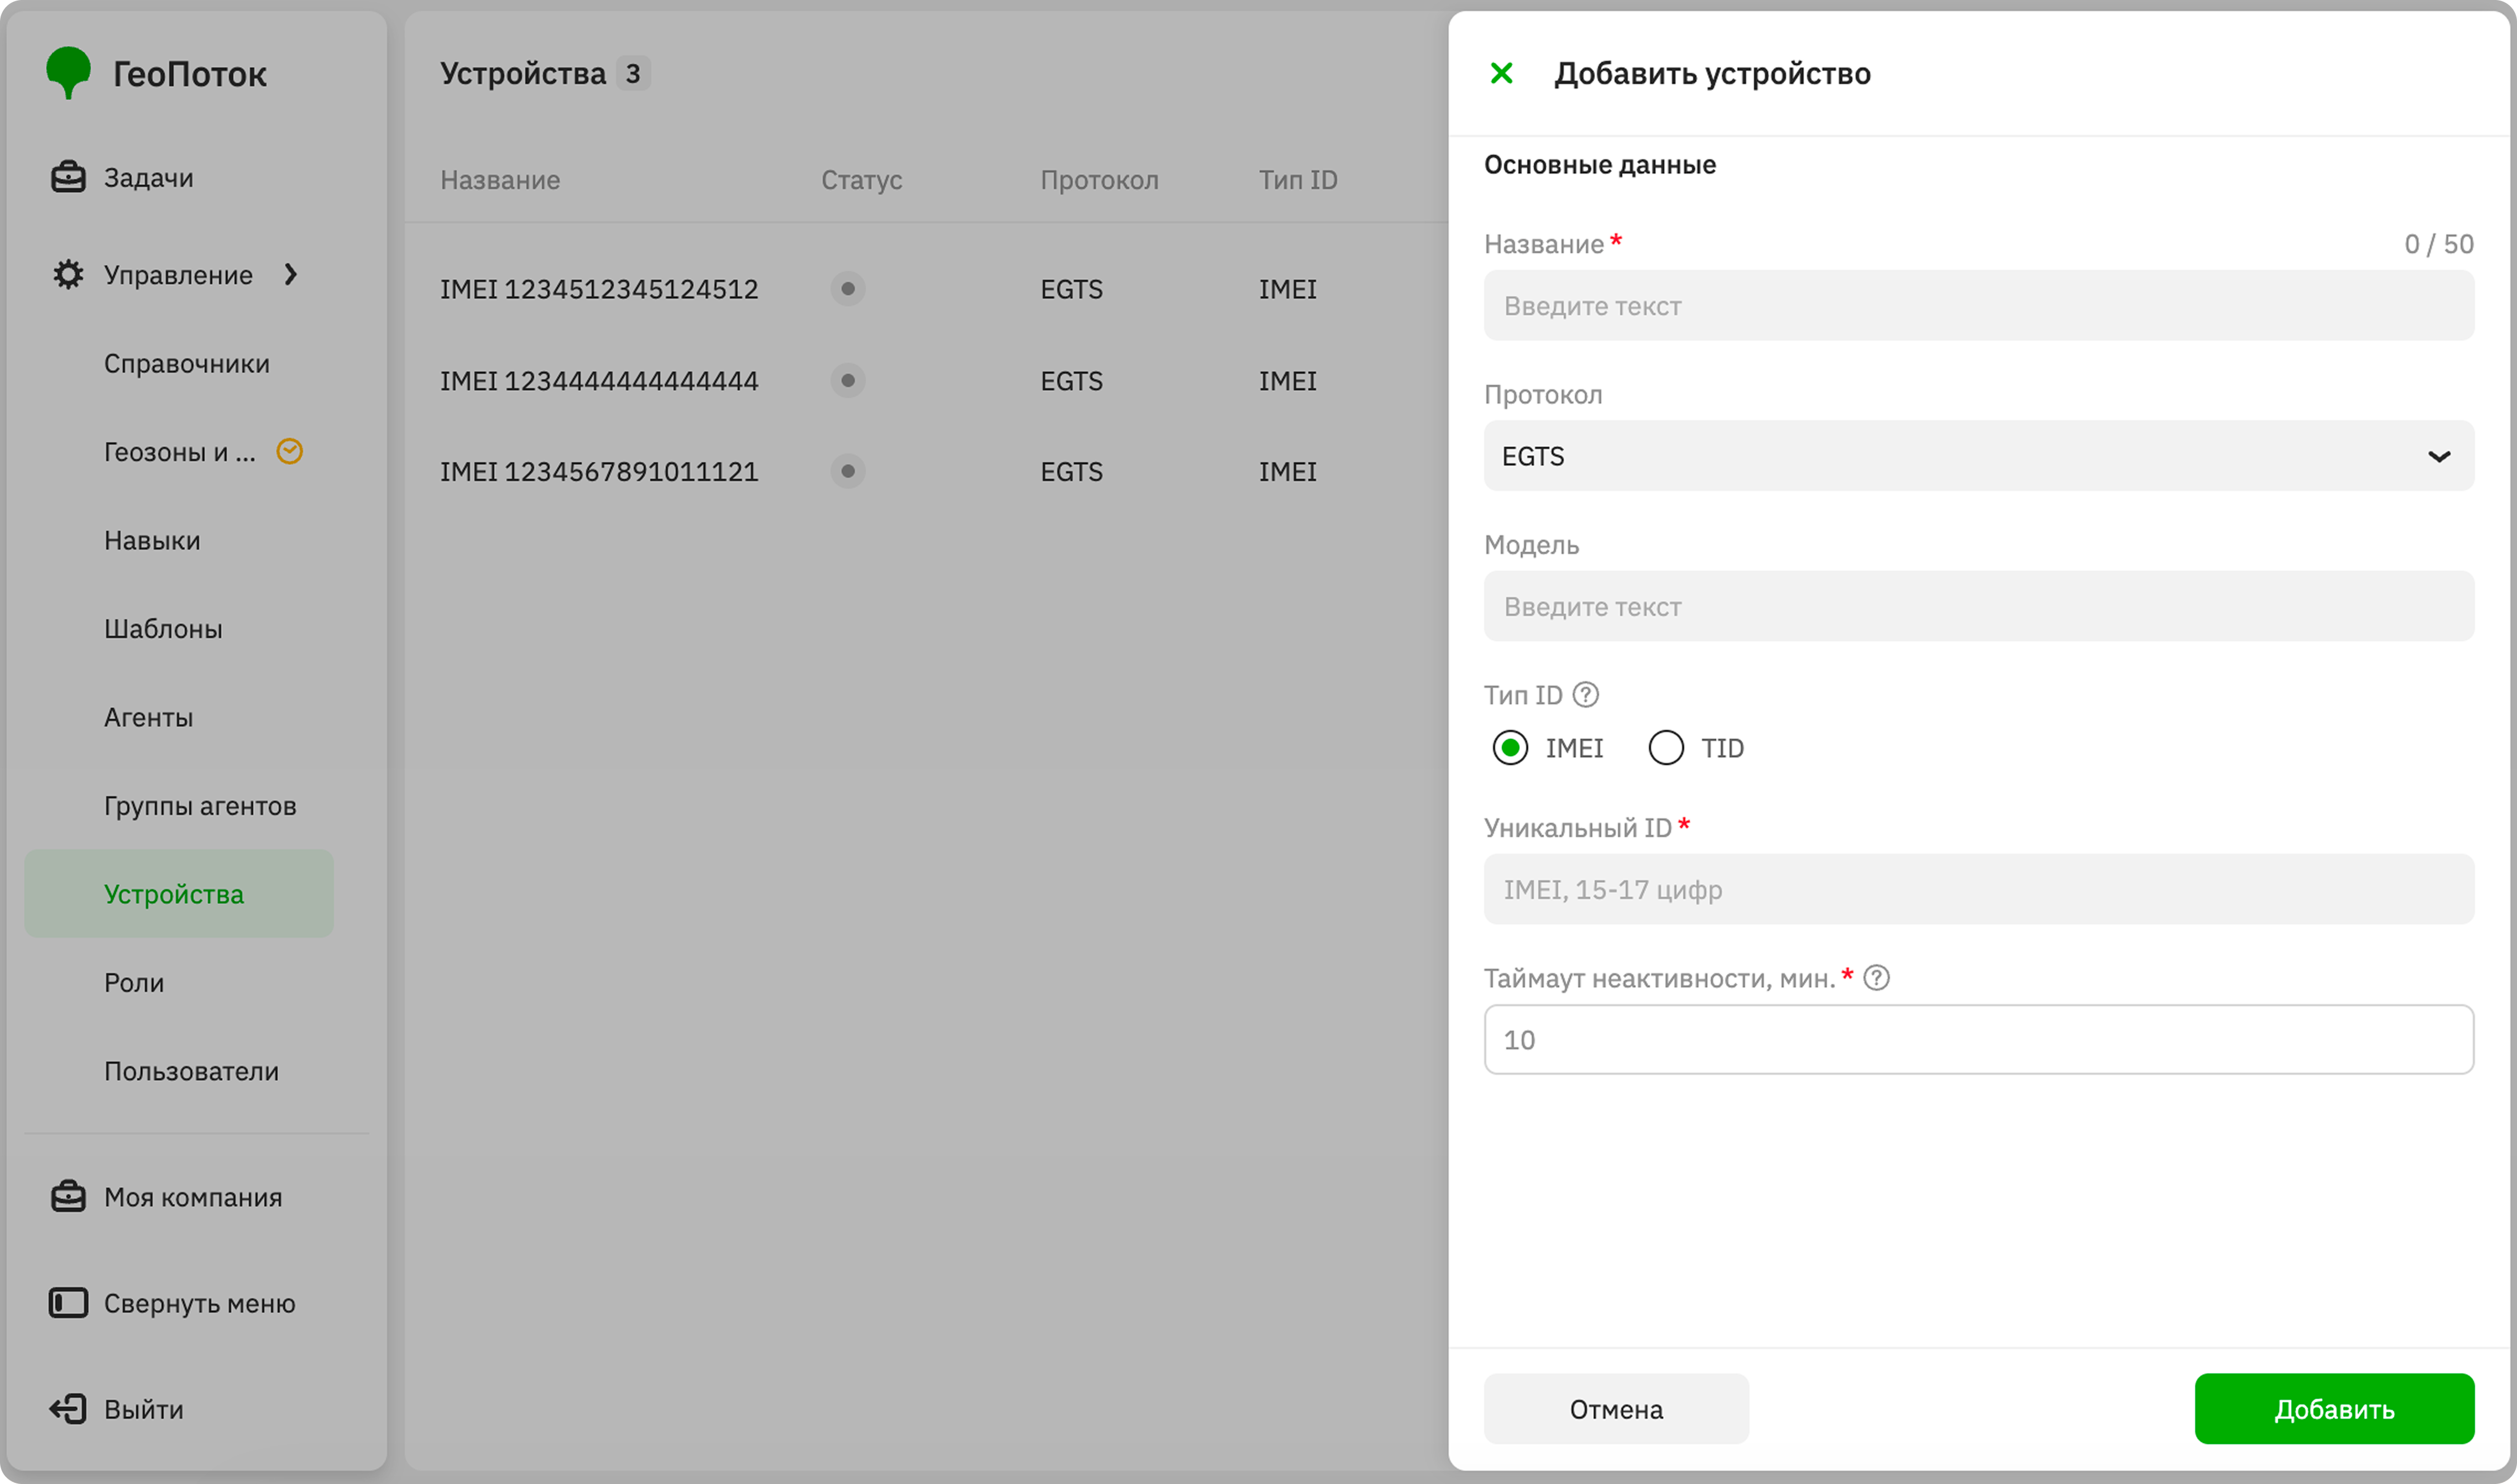Collapse menu via Свернуть меню
This screenshot has width=2517, height=1484.
(200, 1303)
